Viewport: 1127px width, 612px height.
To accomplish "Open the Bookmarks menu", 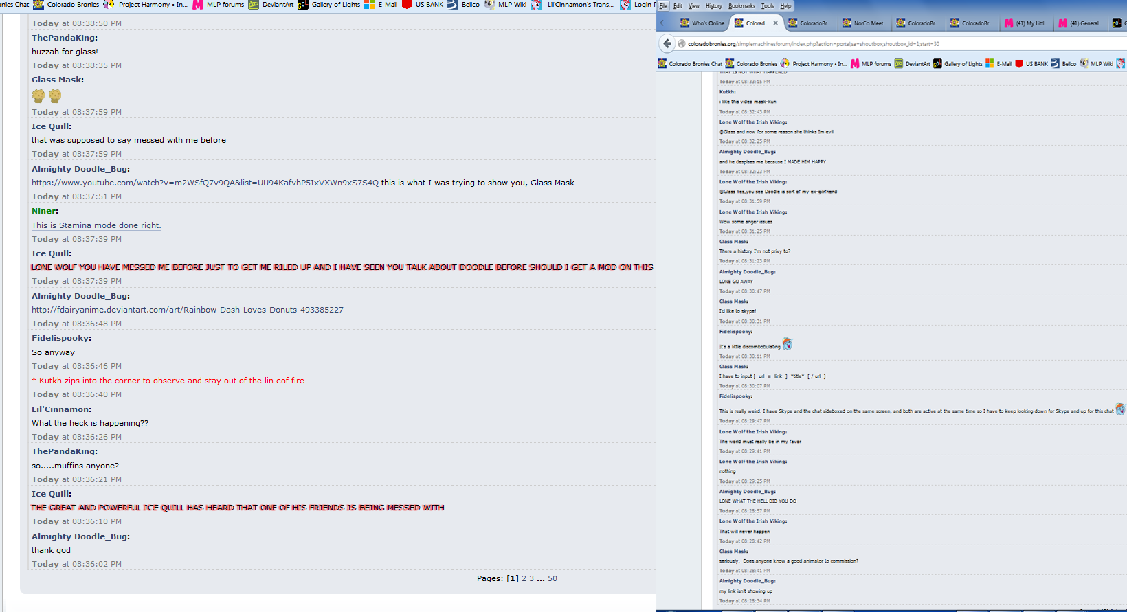I will click(741, 6).
